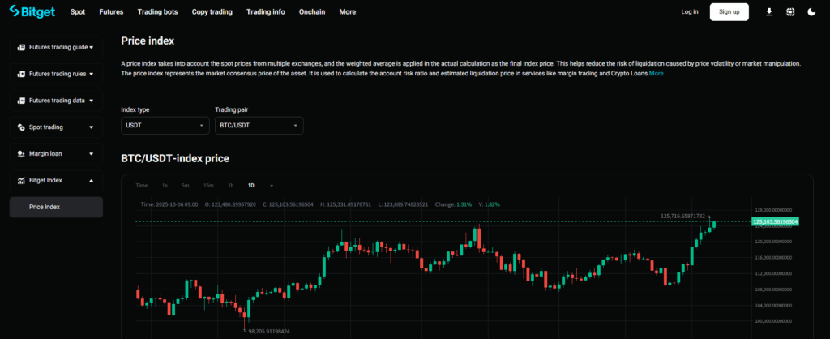Open the language globe icon
This screenshot has height=339, width=830.
click(790, 12)
